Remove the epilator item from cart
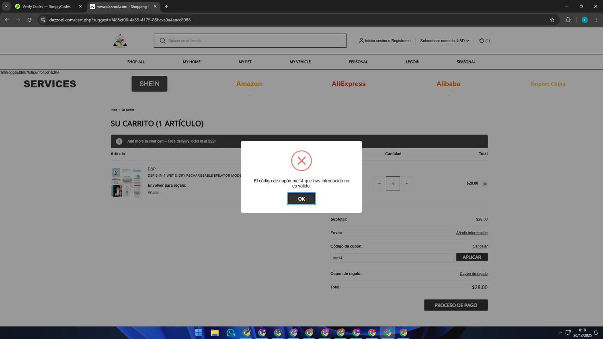The image size is (603, 339). pyautogui.click(x=485, y=184)
